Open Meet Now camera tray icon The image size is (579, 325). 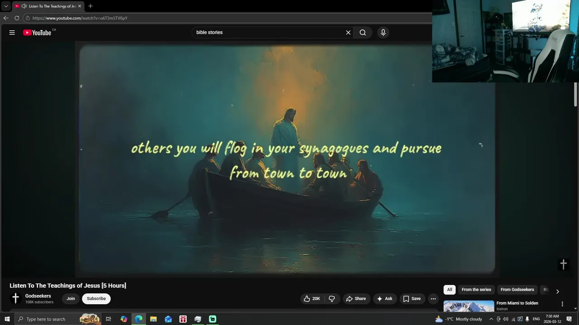tap(498, 319)
